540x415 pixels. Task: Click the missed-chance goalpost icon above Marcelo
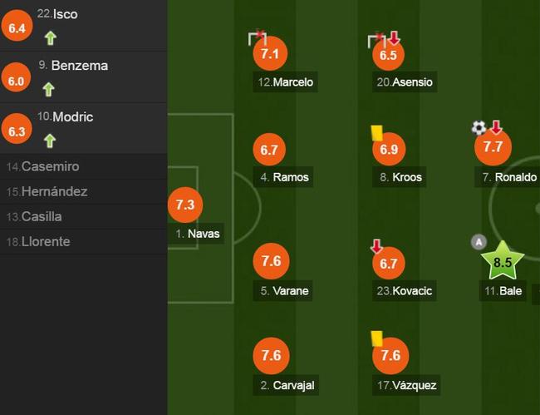tap(258, 38)
